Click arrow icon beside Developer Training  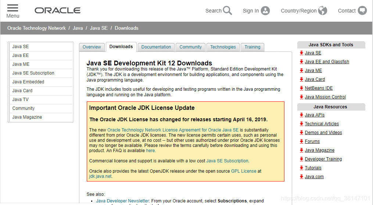pyautogui.click(x=301, y=159)
